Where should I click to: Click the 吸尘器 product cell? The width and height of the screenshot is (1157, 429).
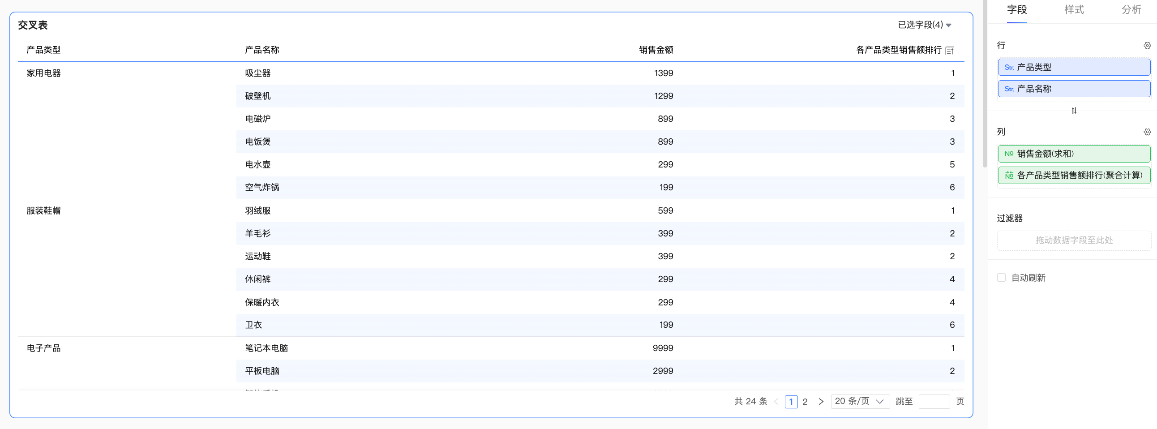click(258, 73)
